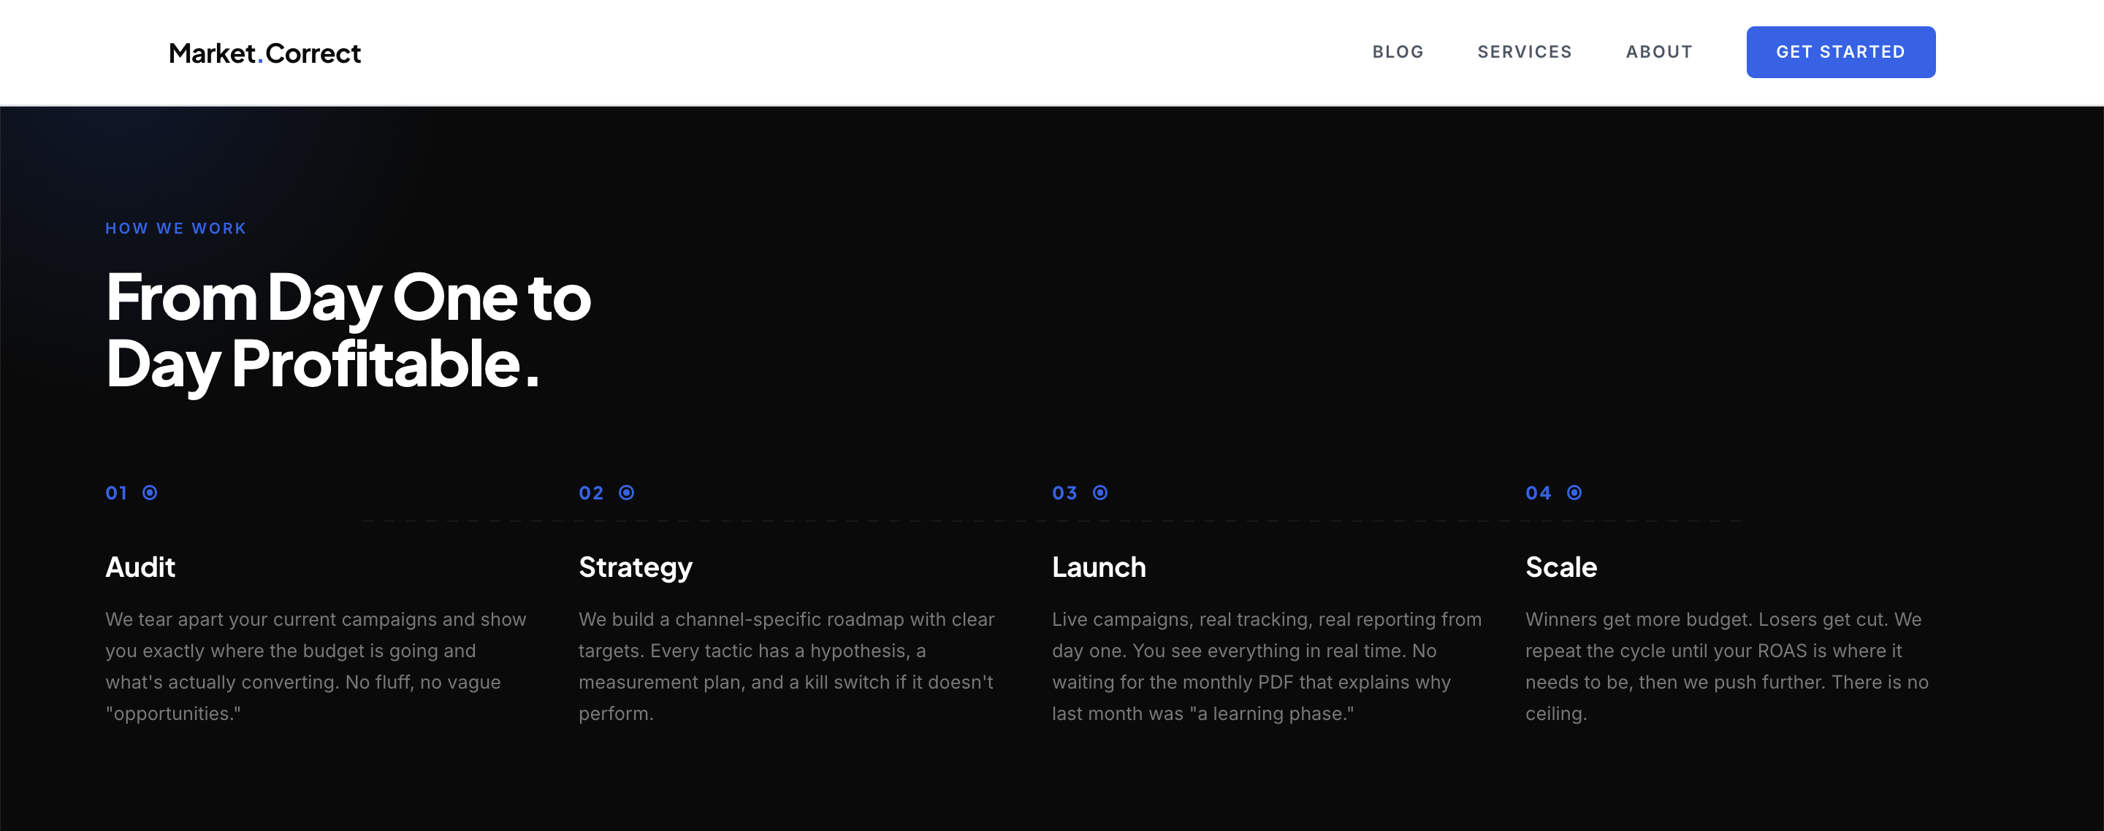The width and height of the screenshot is (2104, 831).
Task: Click the Scale step heading
Action: click(x=1561, y=567)
